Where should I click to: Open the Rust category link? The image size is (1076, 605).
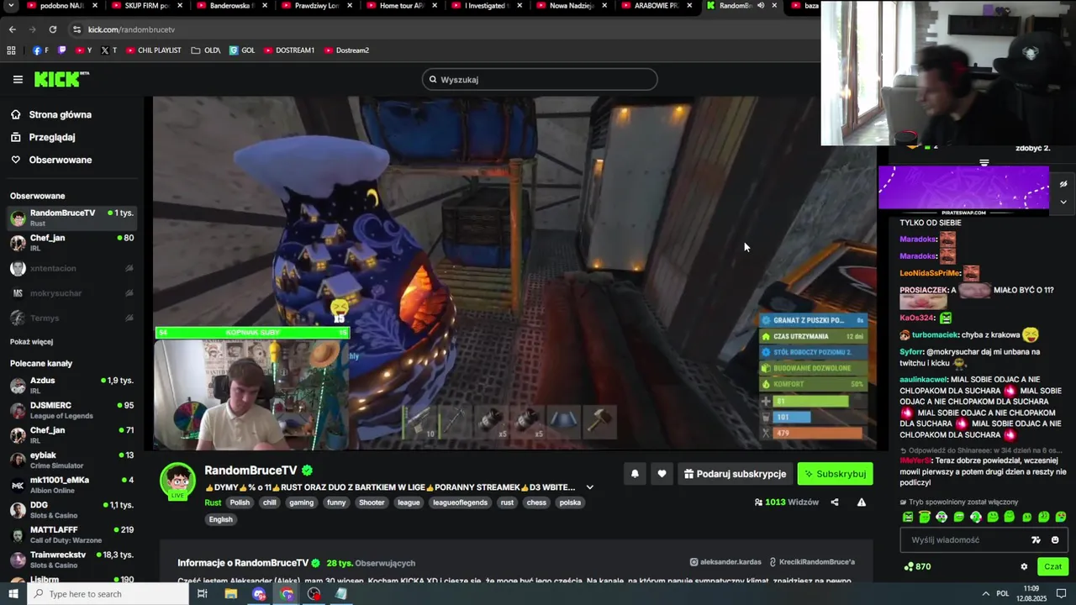coord(213,502)
